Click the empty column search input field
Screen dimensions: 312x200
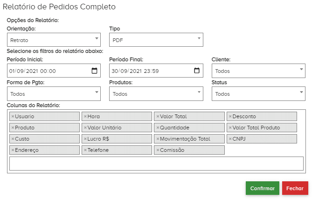(x=156, y=164)
